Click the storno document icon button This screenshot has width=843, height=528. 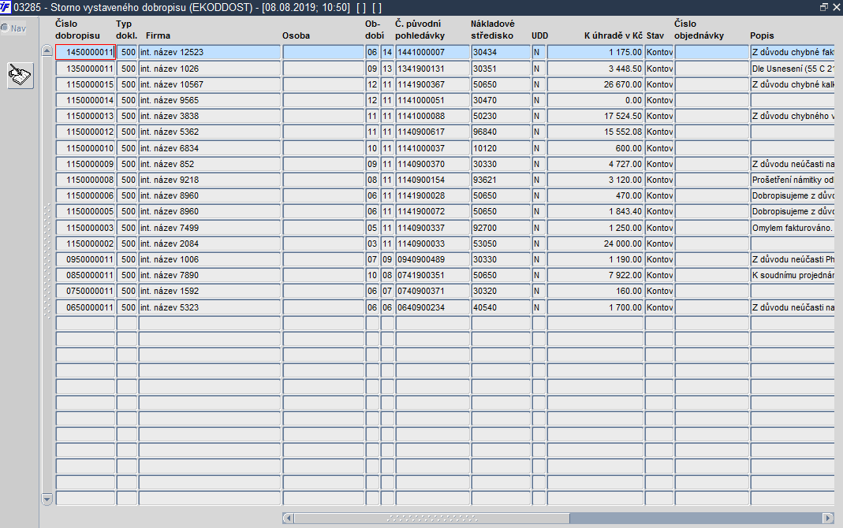click(x=21, y=76)
